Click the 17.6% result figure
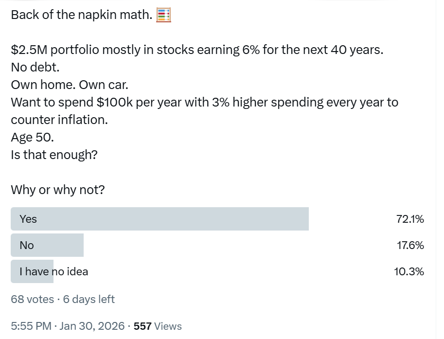This screenshot has height=339, width=444. 410,246
